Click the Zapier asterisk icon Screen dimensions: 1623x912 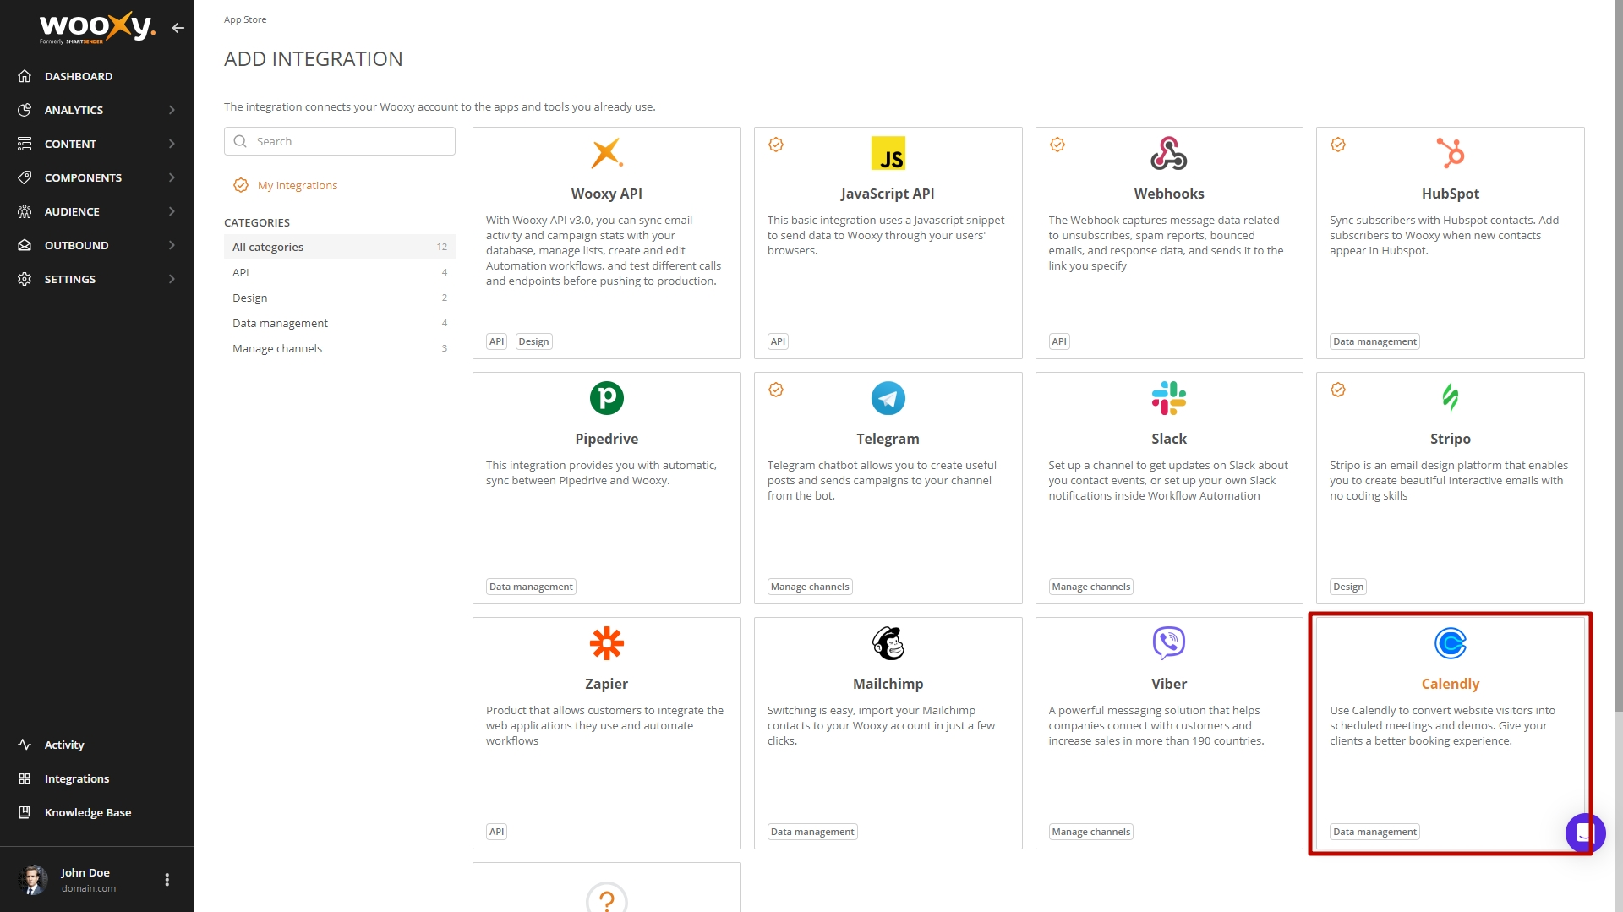click(x=606, y=643)
